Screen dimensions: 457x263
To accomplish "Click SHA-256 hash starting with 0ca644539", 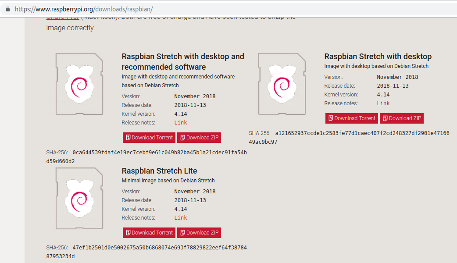I will point(146,156).
